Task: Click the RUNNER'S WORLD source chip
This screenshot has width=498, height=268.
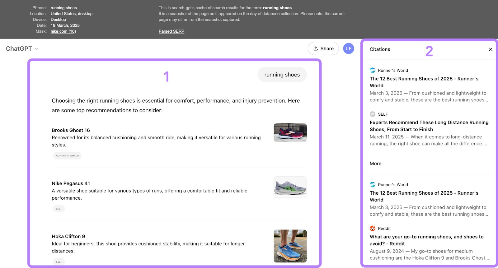Action: point(68,156)
